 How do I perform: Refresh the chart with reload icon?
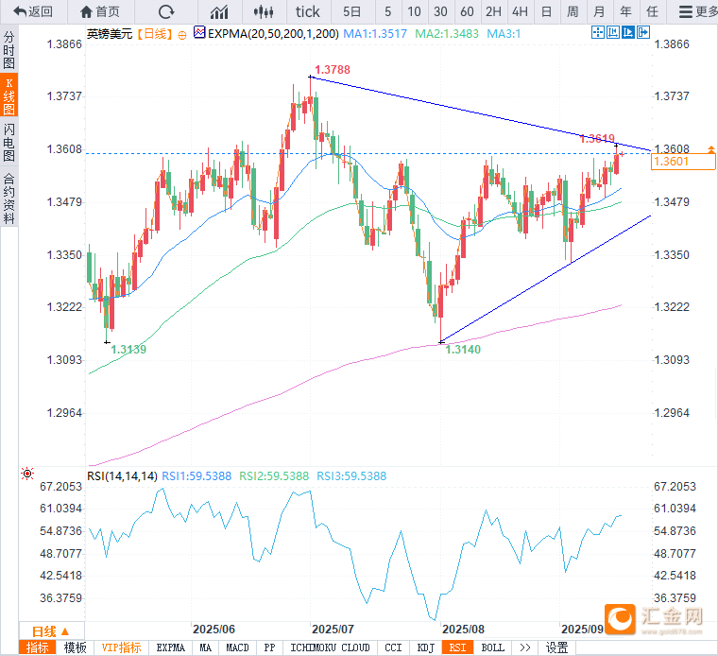tap(166, 12)
